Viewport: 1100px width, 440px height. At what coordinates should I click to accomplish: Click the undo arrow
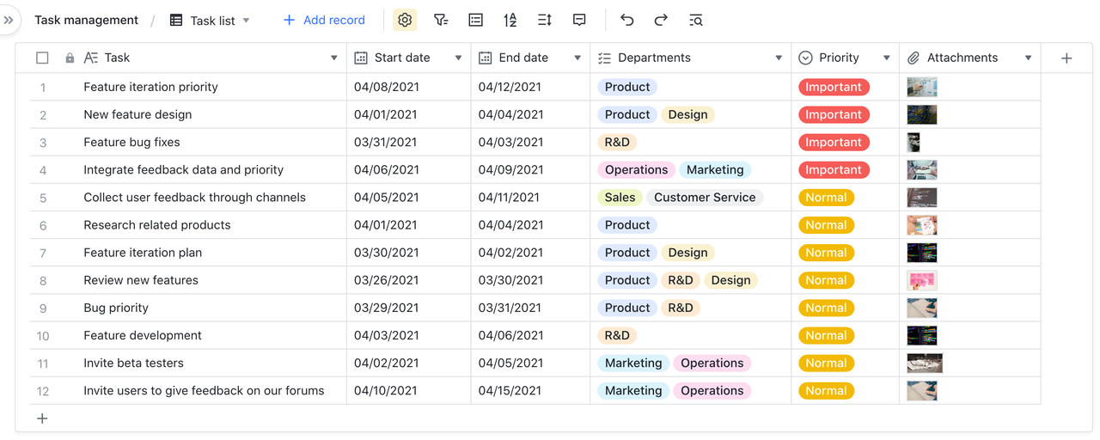pos(627,20)
